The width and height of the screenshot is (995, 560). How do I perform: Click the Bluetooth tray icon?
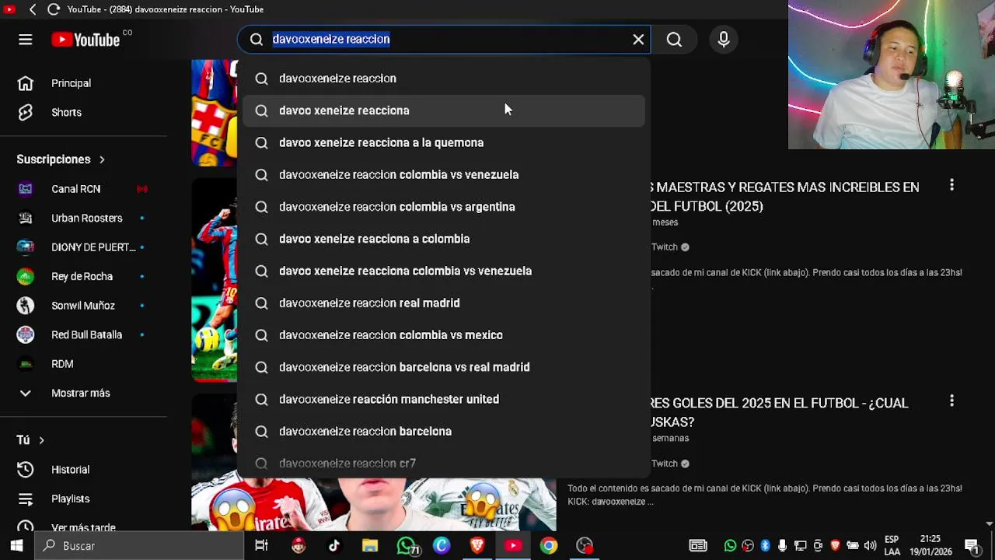coord(765,546)
